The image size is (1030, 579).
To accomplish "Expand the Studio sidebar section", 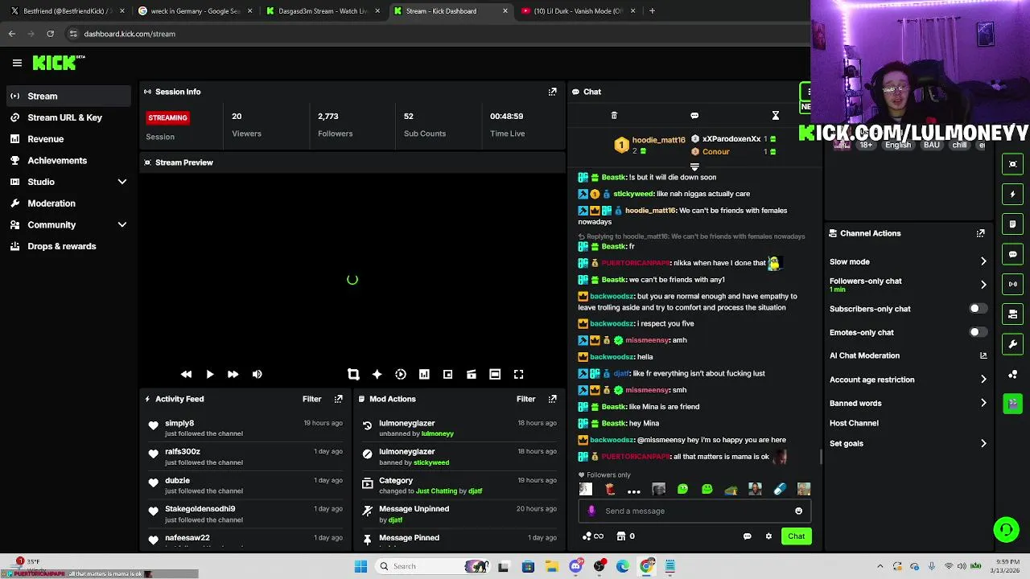I will click(x=122, y=182).
